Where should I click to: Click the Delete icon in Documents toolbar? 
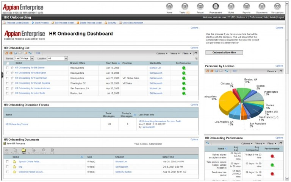[44, 151]
